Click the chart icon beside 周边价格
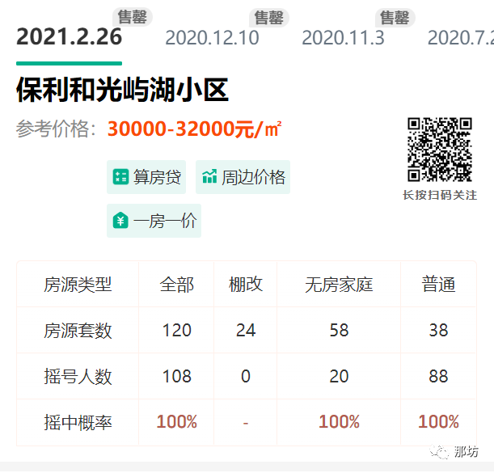Image resolution: width=494 pixels, height=473 pixels. 209,176
